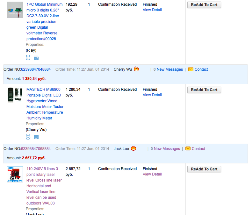Click the alarm clock icon under voltmeter item
The image size is (252, 215).
pyautogui.click(x=28, y=58)
